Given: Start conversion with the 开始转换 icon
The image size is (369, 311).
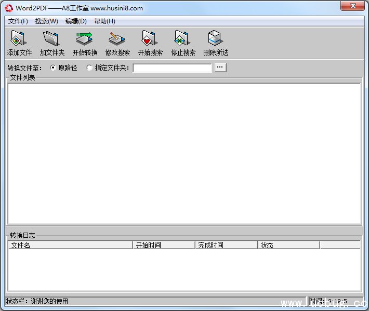Looking at the screenshot, I should point(85,39).
